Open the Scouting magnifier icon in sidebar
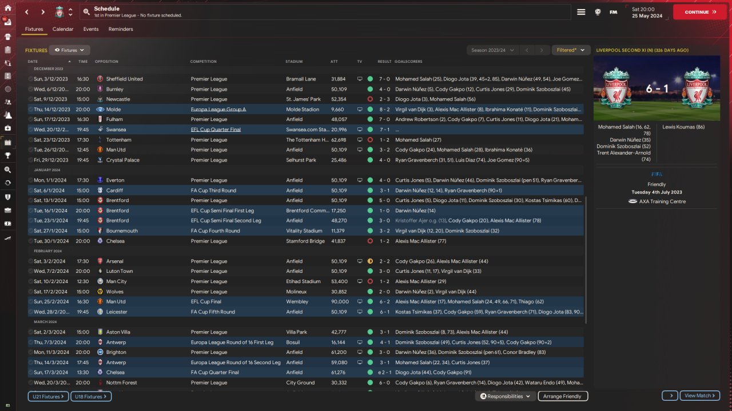The height and width of the screenshot is (411, 732). [x=8, y=170]
